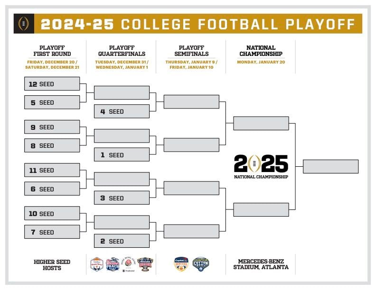Click the Allstate Sugar Bowl logo
Viewport: 376px width, 290px height.
point(145,264)
